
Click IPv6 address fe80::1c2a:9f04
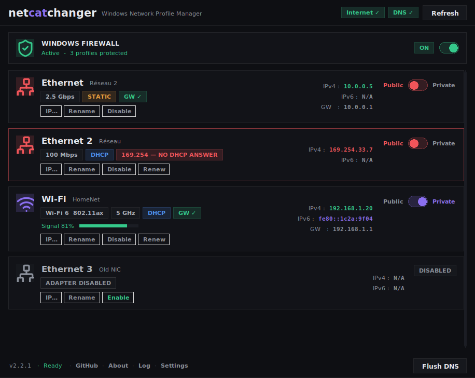click(x=346, y=219)
